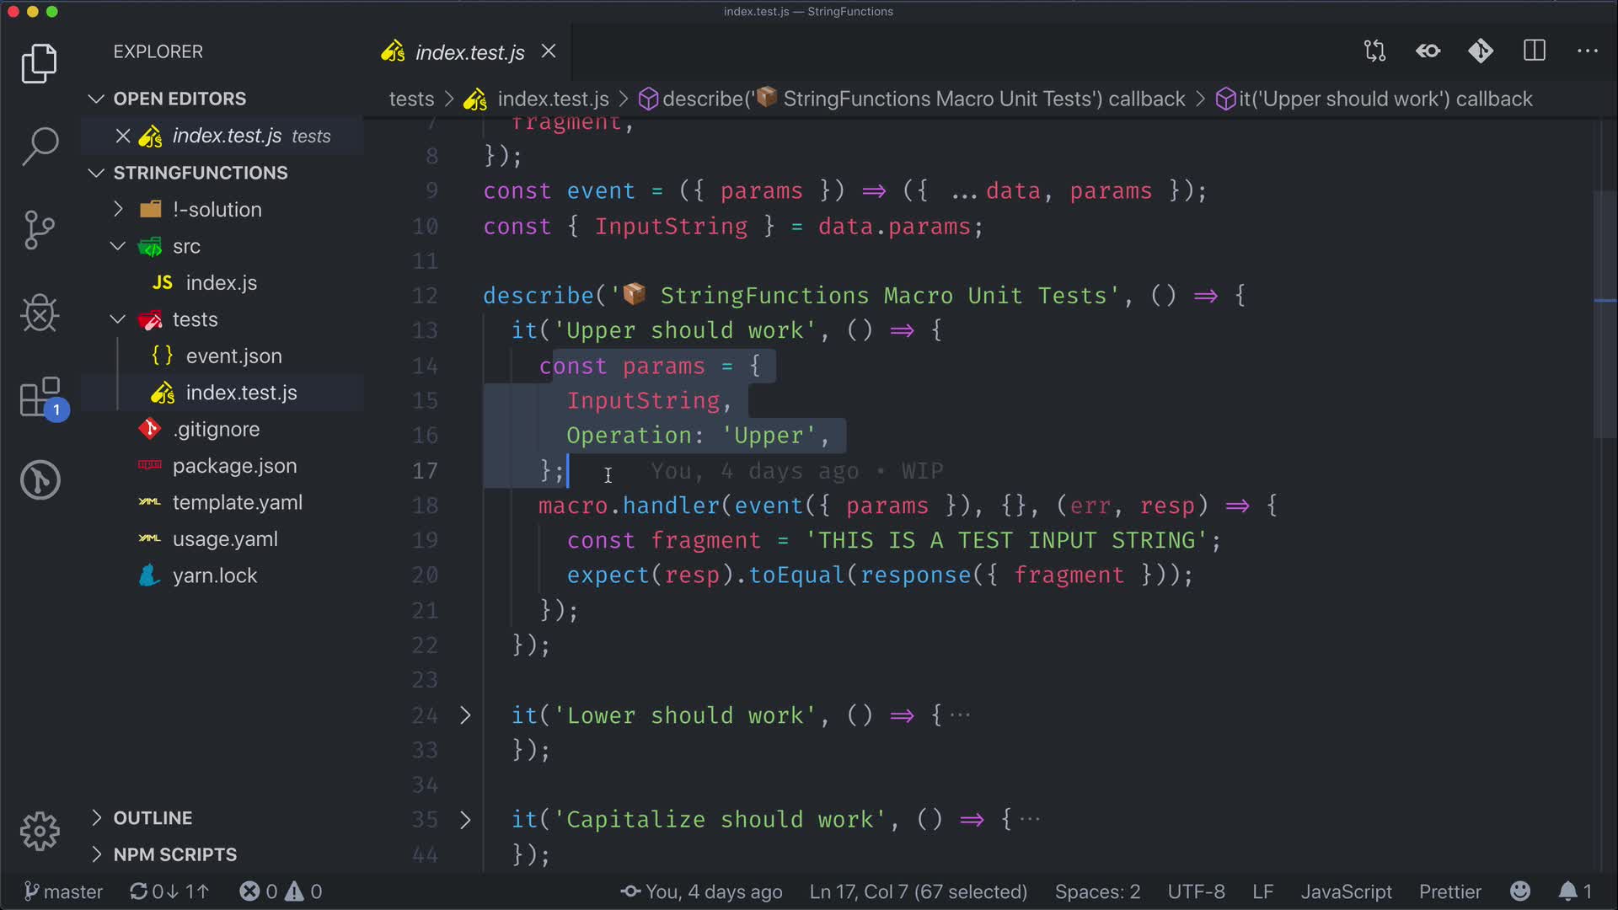Expand the OUTLINE section
This screenshot has height=910, width=1618.
[153, 817]
